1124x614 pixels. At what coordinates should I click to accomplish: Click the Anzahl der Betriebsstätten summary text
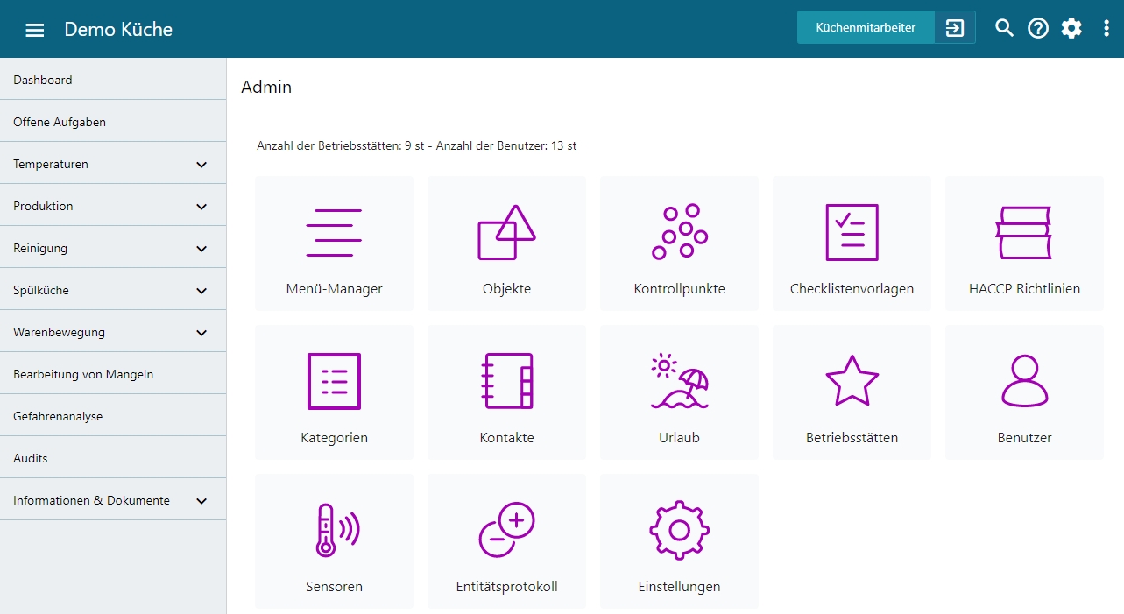coord(416,146)
